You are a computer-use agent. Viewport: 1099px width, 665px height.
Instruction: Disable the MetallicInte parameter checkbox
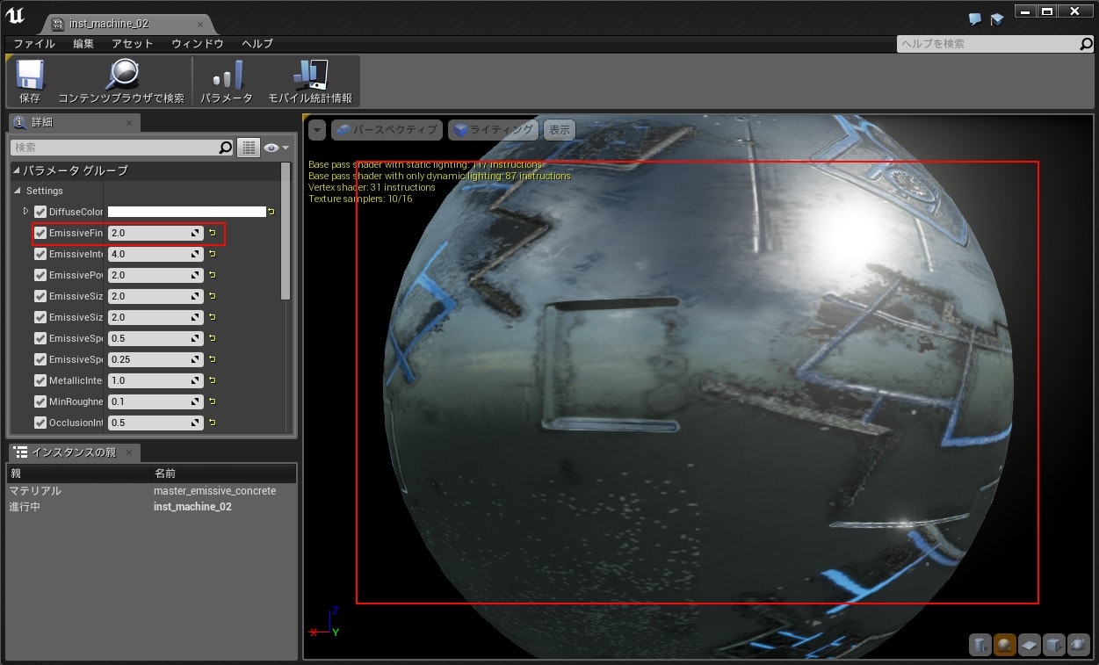tap(40, 380)
